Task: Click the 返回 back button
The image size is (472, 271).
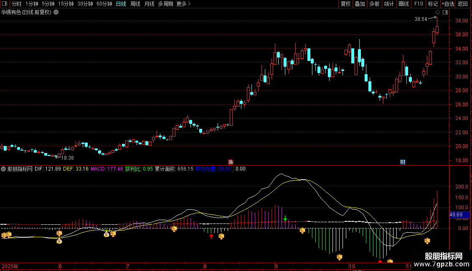Action: coord(463,4)
